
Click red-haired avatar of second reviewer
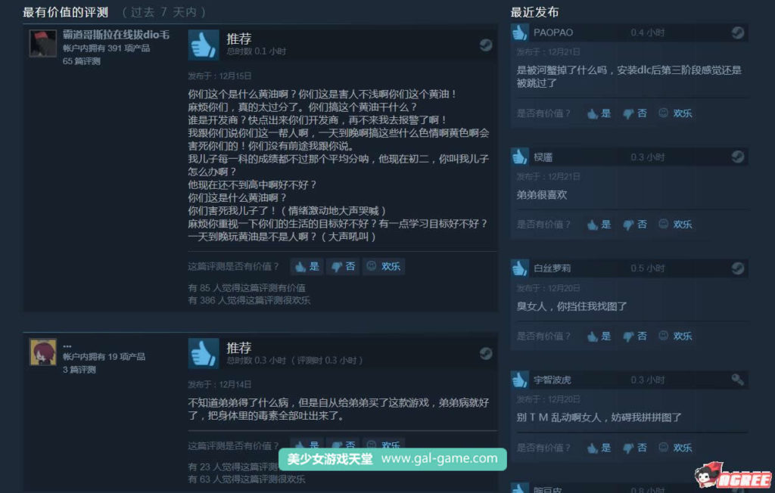pos(42,352)
